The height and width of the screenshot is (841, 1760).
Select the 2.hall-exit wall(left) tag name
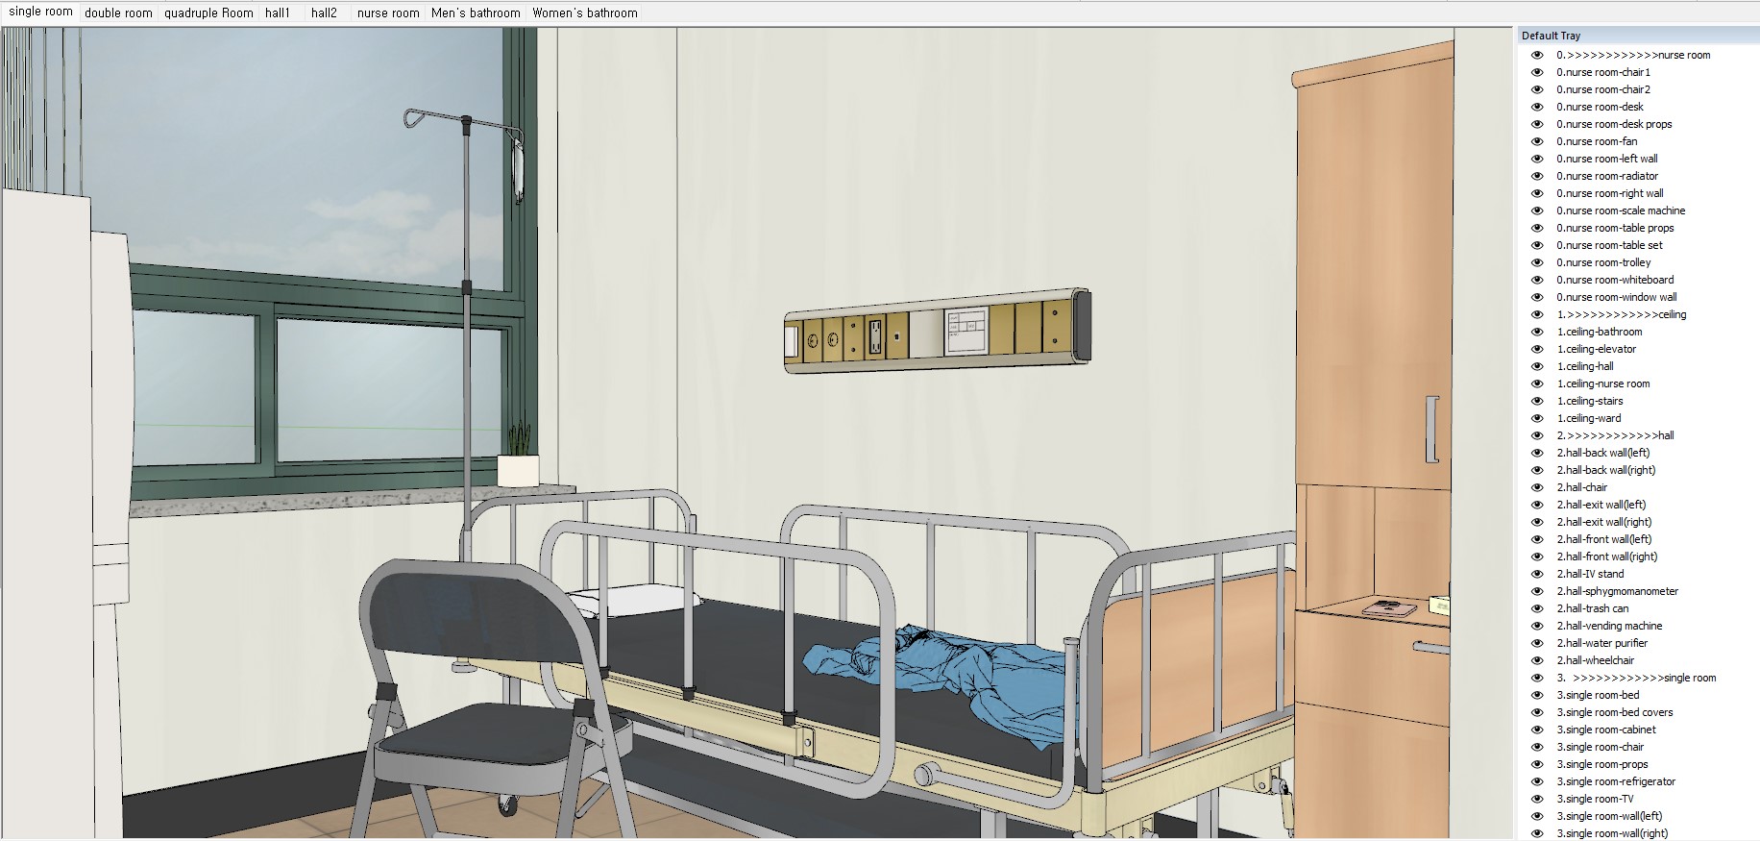coord(1601,505)
